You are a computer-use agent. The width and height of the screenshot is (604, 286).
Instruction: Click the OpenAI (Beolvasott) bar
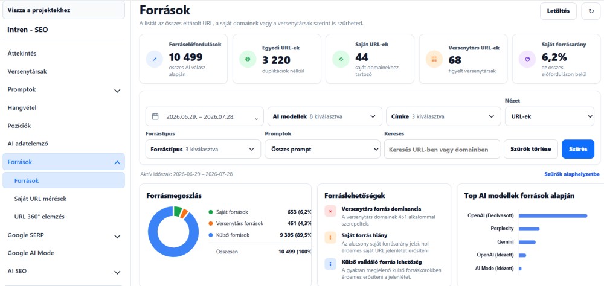(x=553, y=215)
